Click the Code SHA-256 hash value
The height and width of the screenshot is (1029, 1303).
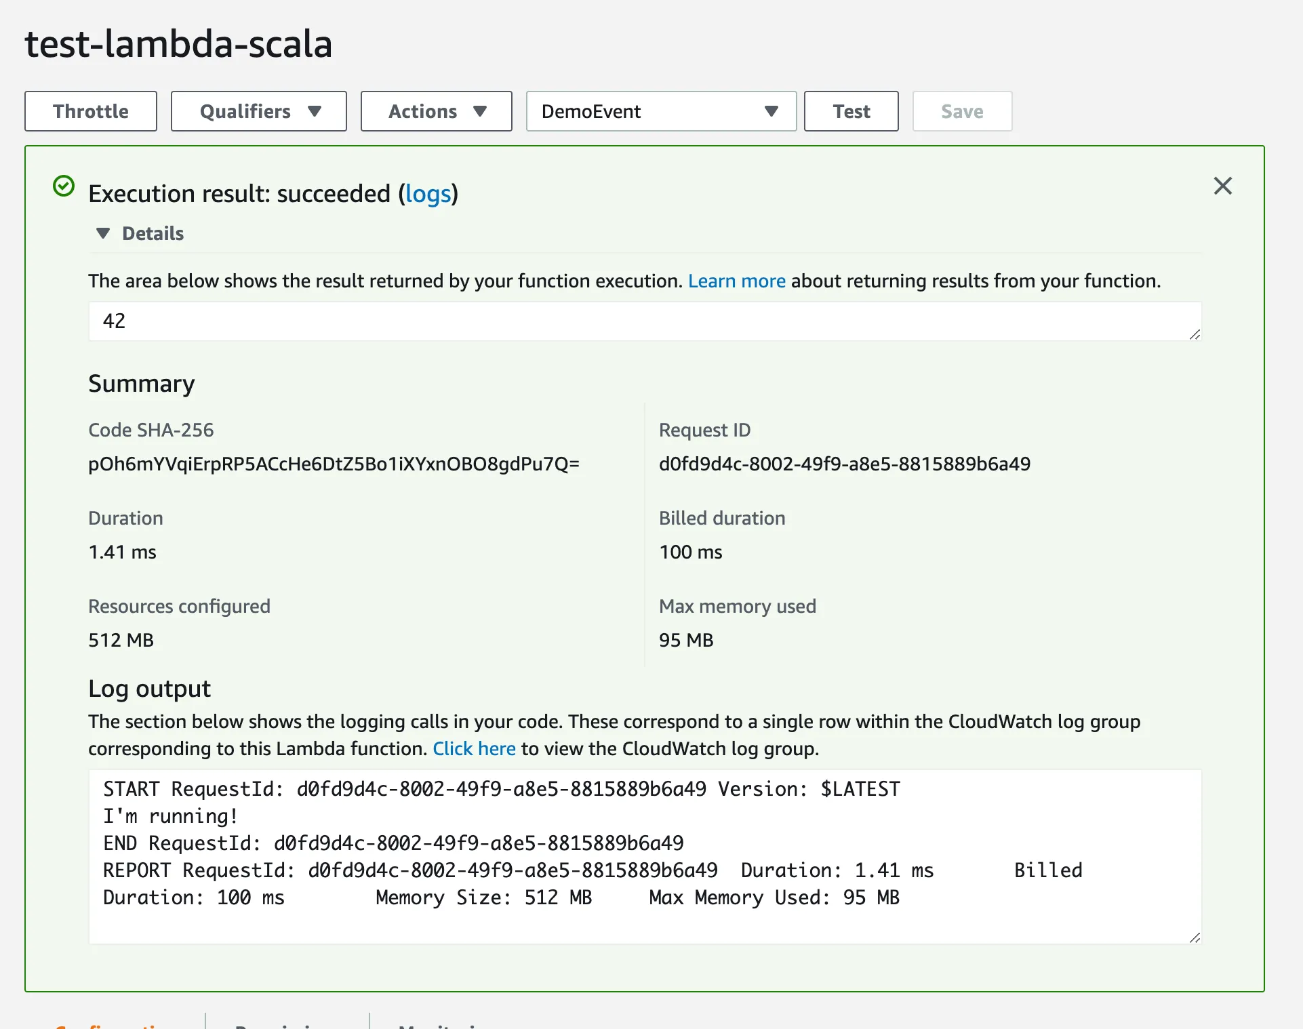(x=334, y=464)
